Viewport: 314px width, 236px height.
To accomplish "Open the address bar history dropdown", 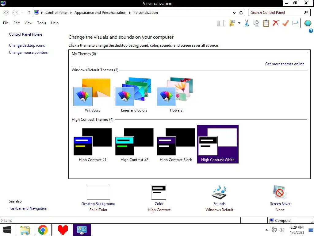I will (x=234, y=13).
